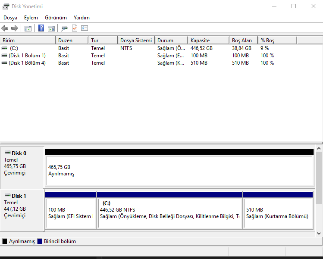Click the NTFS file system cell

point(126,48)
